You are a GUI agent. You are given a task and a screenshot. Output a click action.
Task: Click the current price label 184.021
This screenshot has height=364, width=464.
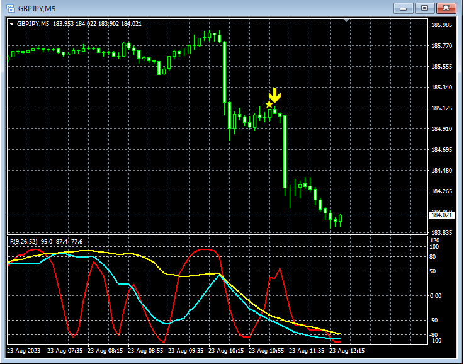pos(441,215)
